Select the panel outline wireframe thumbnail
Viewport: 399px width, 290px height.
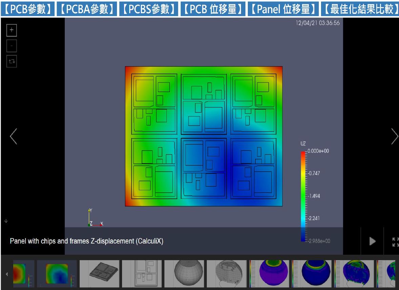(142, 274)
